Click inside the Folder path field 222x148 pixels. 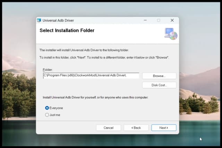[91, 76]
